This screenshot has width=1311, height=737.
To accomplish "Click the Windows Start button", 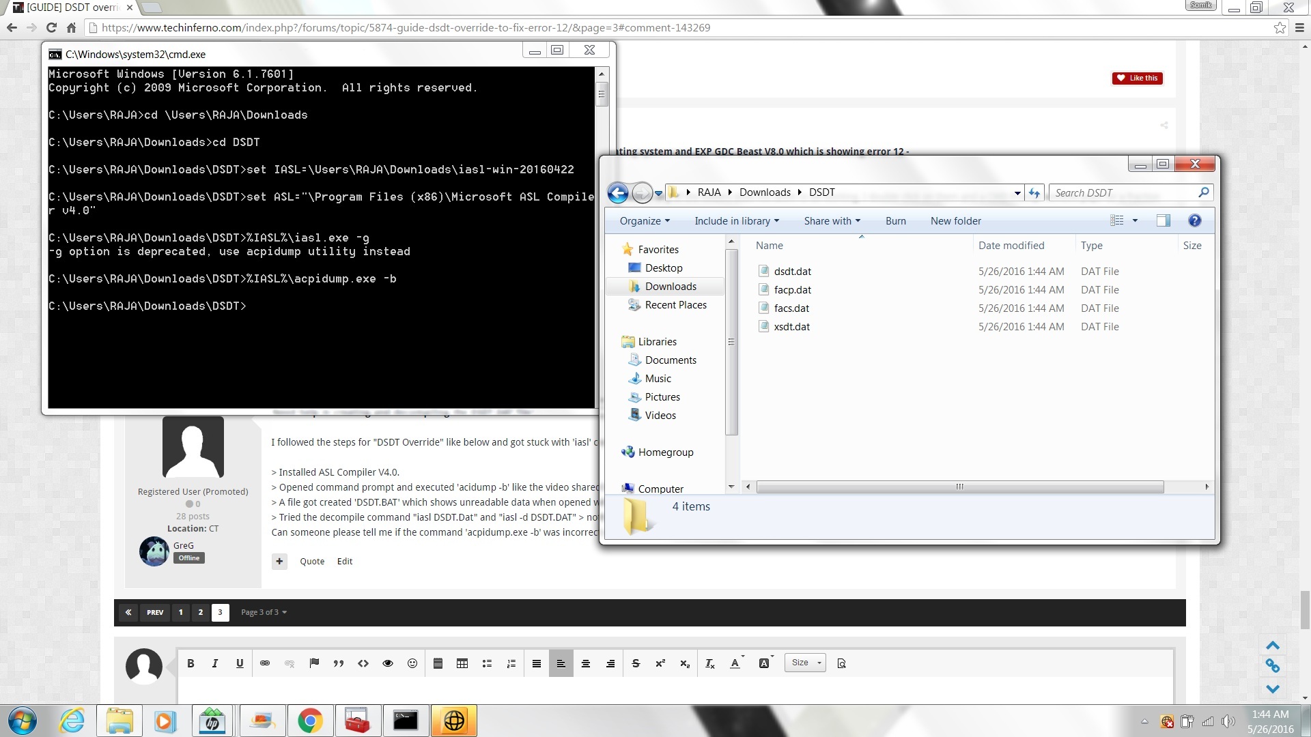I will pos(22,721).
